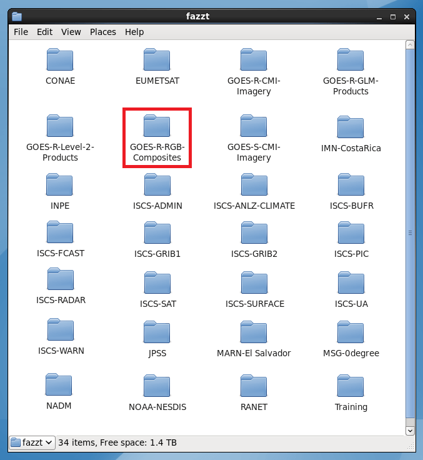Expand the fazzt location dropdown
The image size is (423, 460).
(32, 442)
